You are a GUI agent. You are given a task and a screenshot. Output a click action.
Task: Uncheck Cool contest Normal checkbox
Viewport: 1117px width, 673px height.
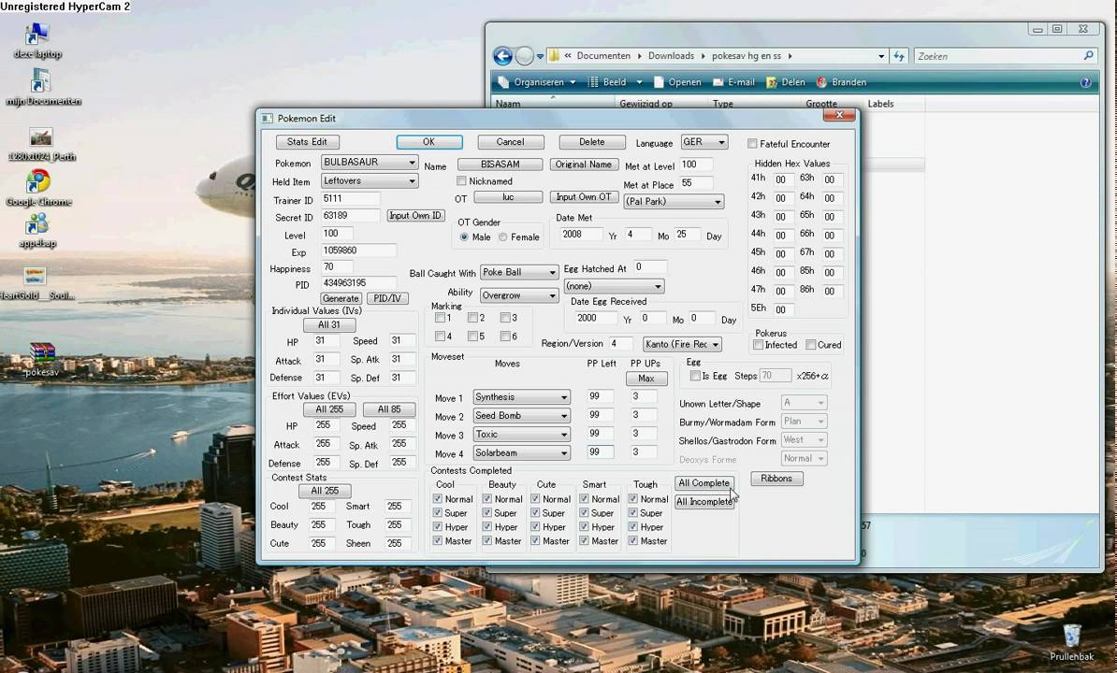click(x=438, y=499)
